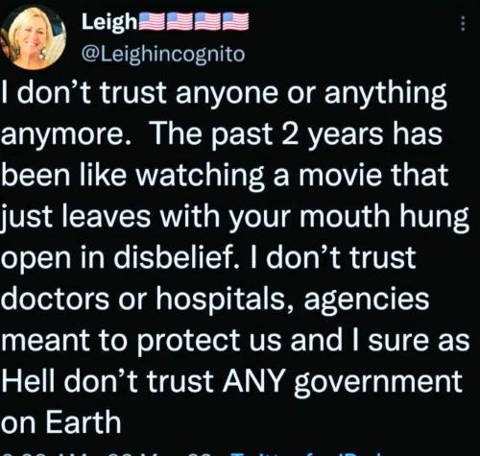Click the word Hell in the tweet
Image resolution: width=480 pixels, height=456 pixels.
tap(30, 381)
